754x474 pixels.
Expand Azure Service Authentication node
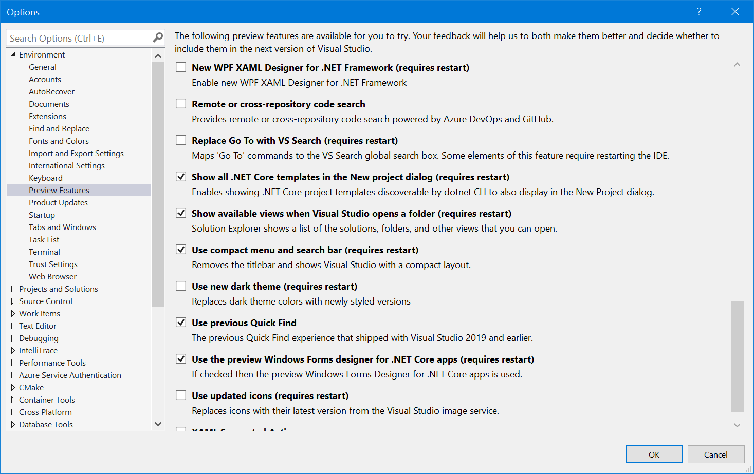[x=13, y=375]
